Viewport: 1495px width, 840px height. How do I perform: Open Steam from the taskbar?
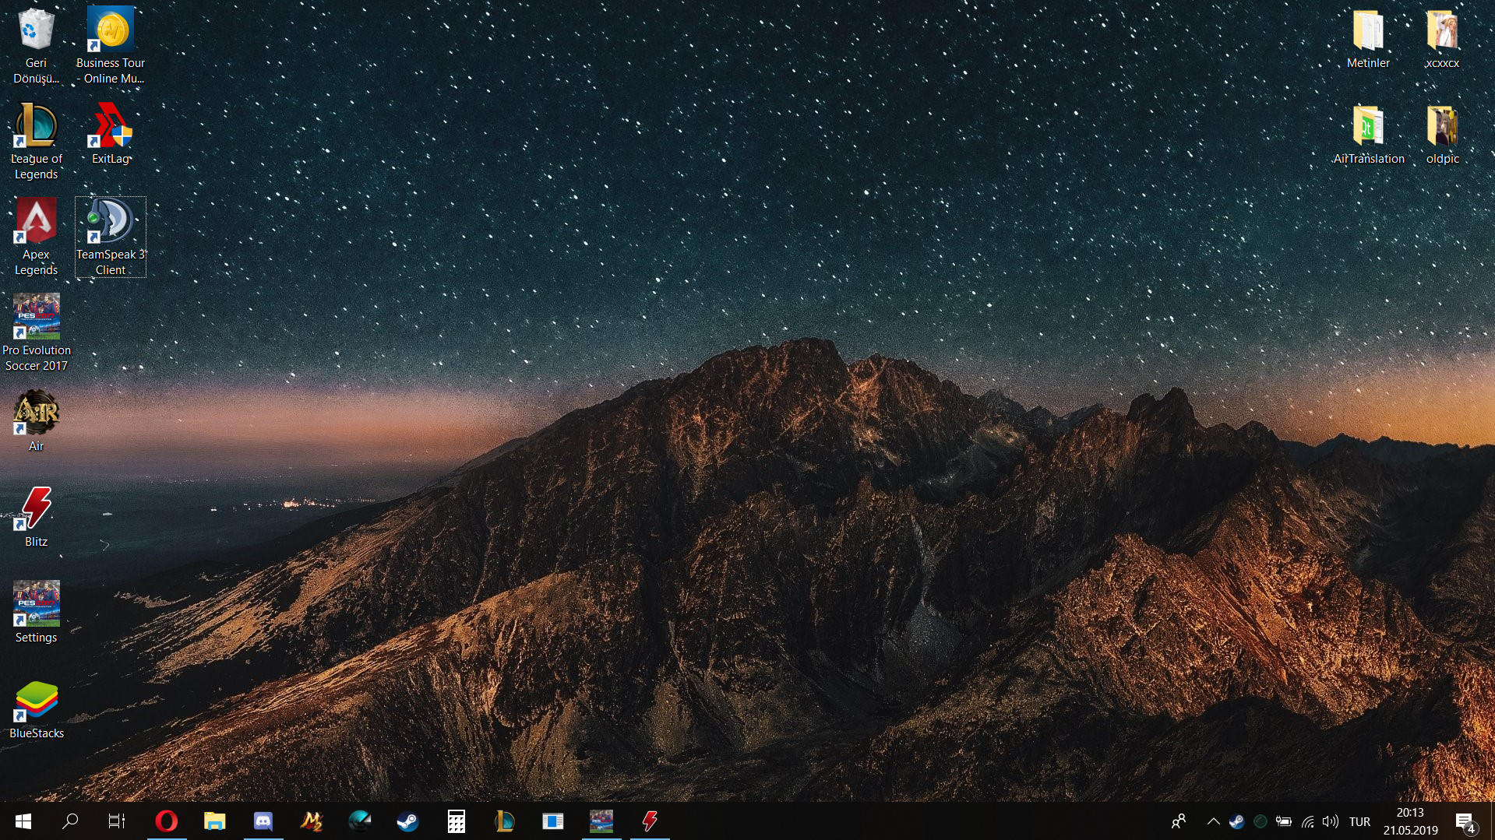coord(407,821)
